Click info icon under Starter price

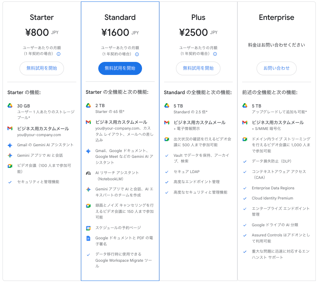[59, 54]
